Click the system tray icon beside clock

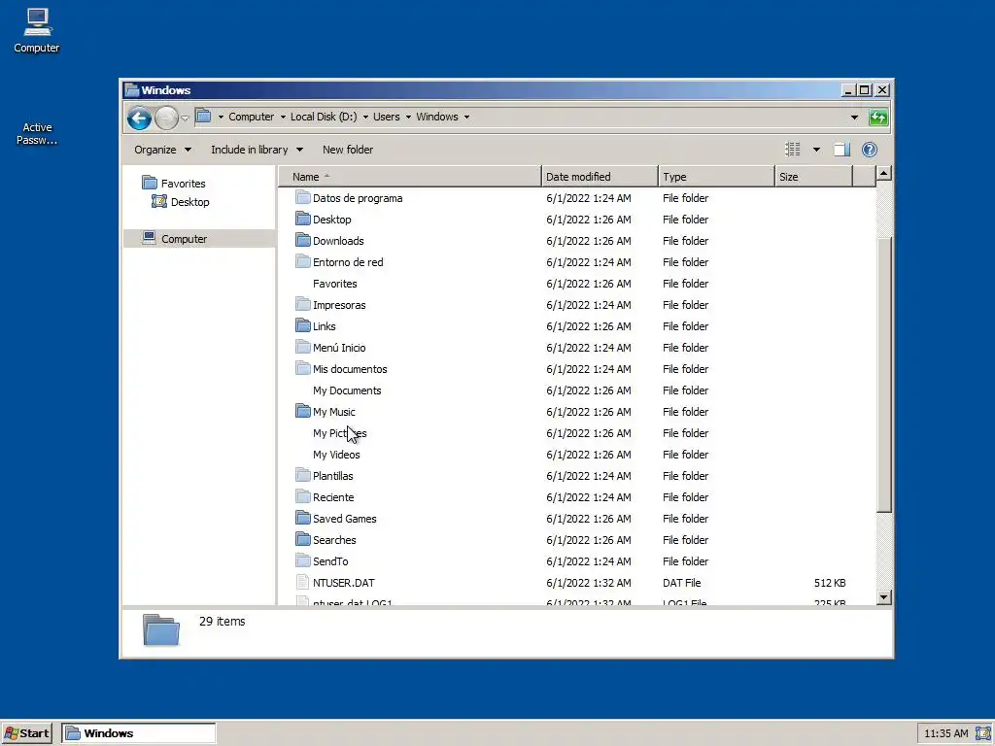pyautogui.click(x=983, y=733)
